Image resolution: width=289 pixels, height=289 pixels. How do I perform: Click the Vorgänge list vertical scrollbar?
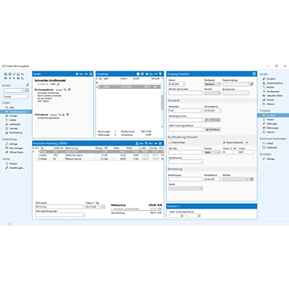pyautogui.click(x=162, y=102)
